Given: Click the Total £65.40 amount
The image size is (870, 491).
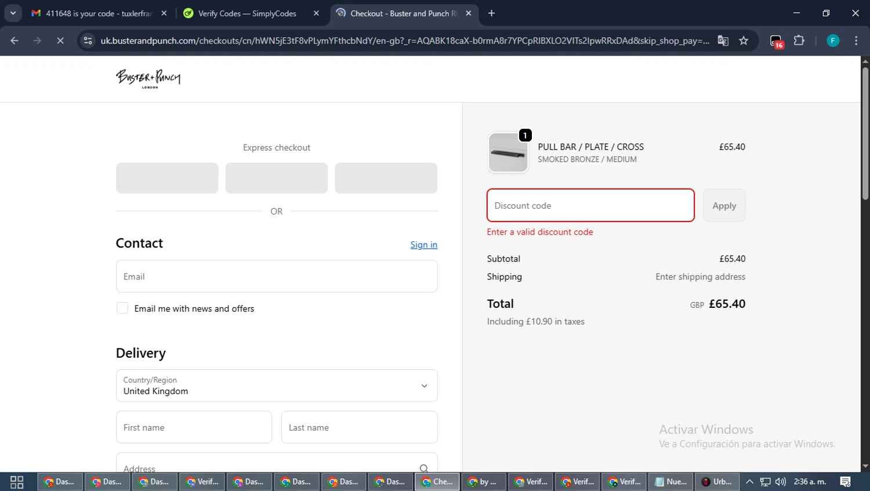Looking at the screenshot, I should point(727,304).
